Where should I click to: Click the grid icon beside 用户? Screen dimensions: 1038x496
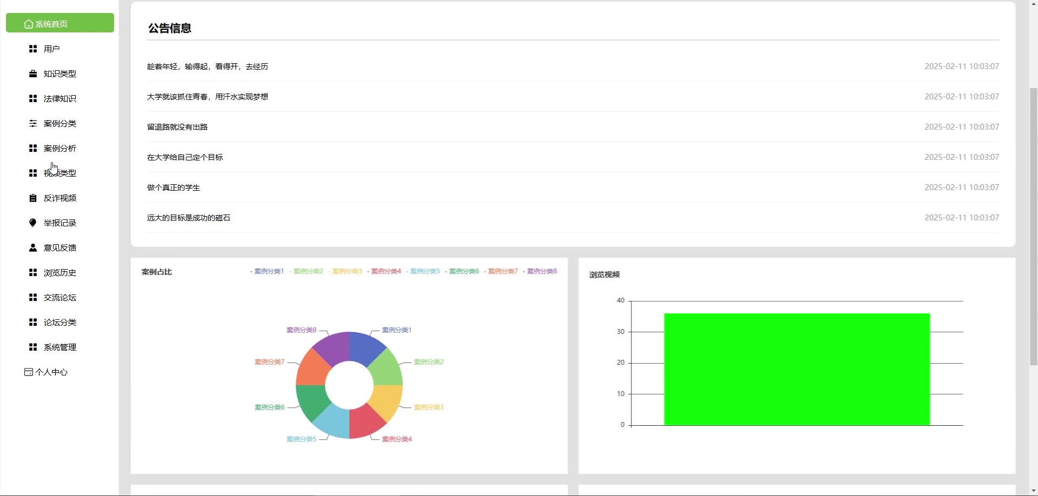pos(33,49)
